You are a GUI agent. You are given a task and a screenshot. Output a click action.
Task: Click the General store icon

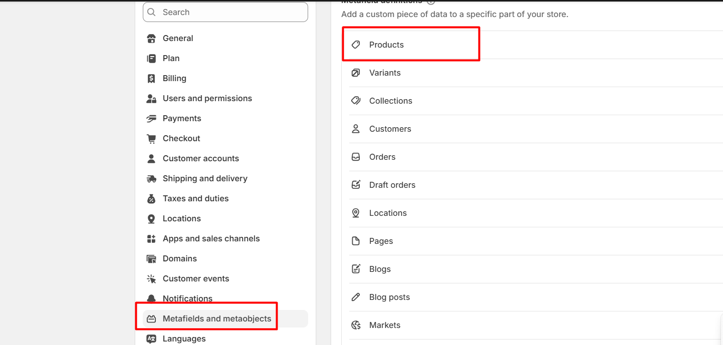click(151, 39)
